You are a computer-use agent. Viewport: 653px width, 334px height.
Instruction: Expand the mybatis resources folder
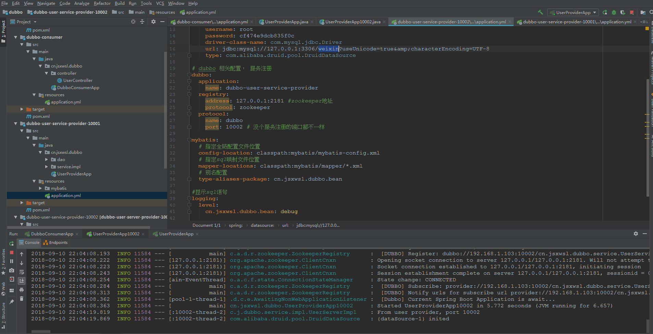[x=40, y=188]
